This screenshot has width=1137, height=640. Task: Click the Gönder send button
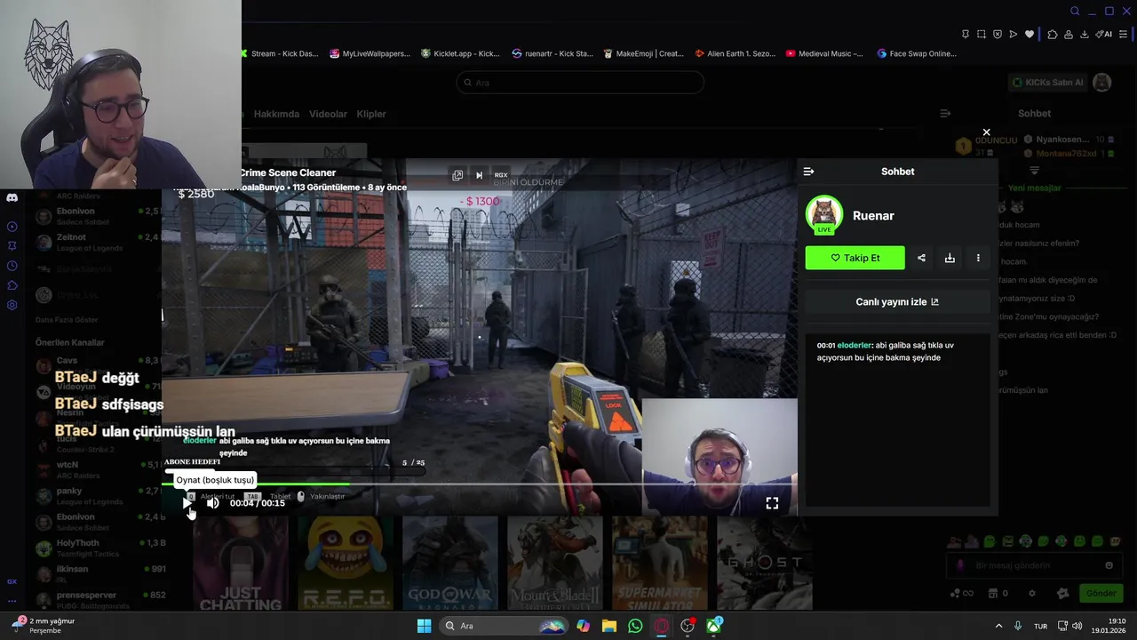[1101, 593]
